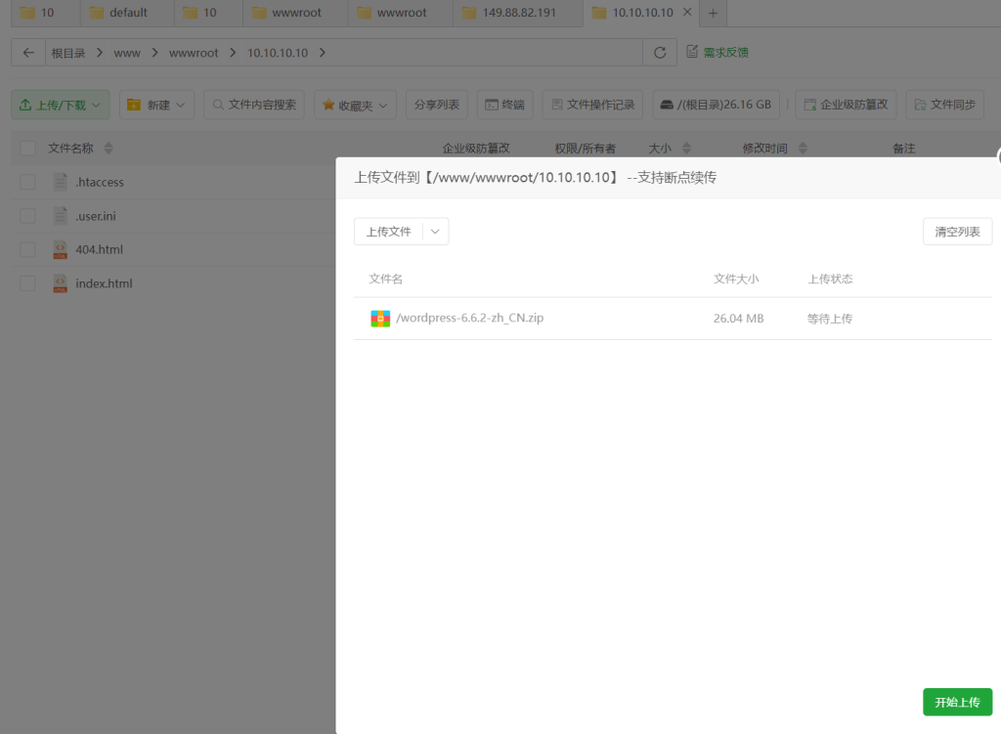
Task: Click the 开始上传 button
Action: point(957,702)
